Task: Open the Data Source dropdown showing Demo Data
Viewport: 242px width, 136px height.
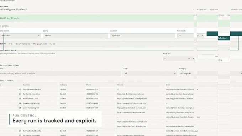Action: pos(20,36)
